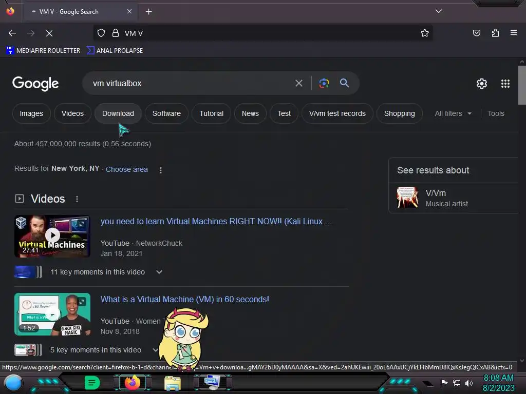This screenshot has width=526, height=394.
Task: Click the site security padlock icon
Action: [116, 33]
